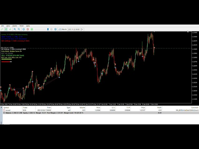Click ticket number 1618
The width and height of the screenshot is (199, 149).
pyautogui.click(x=24, y=110)
